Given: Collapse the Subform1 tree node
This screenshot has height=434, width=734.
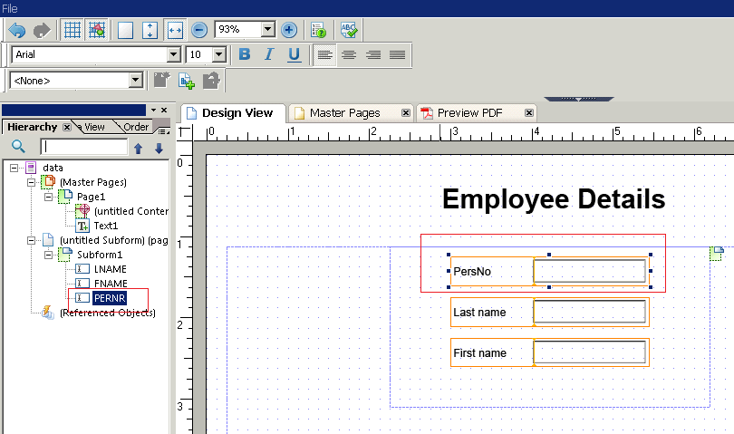Looking at the screenshot, I should (x=48, y=255).
